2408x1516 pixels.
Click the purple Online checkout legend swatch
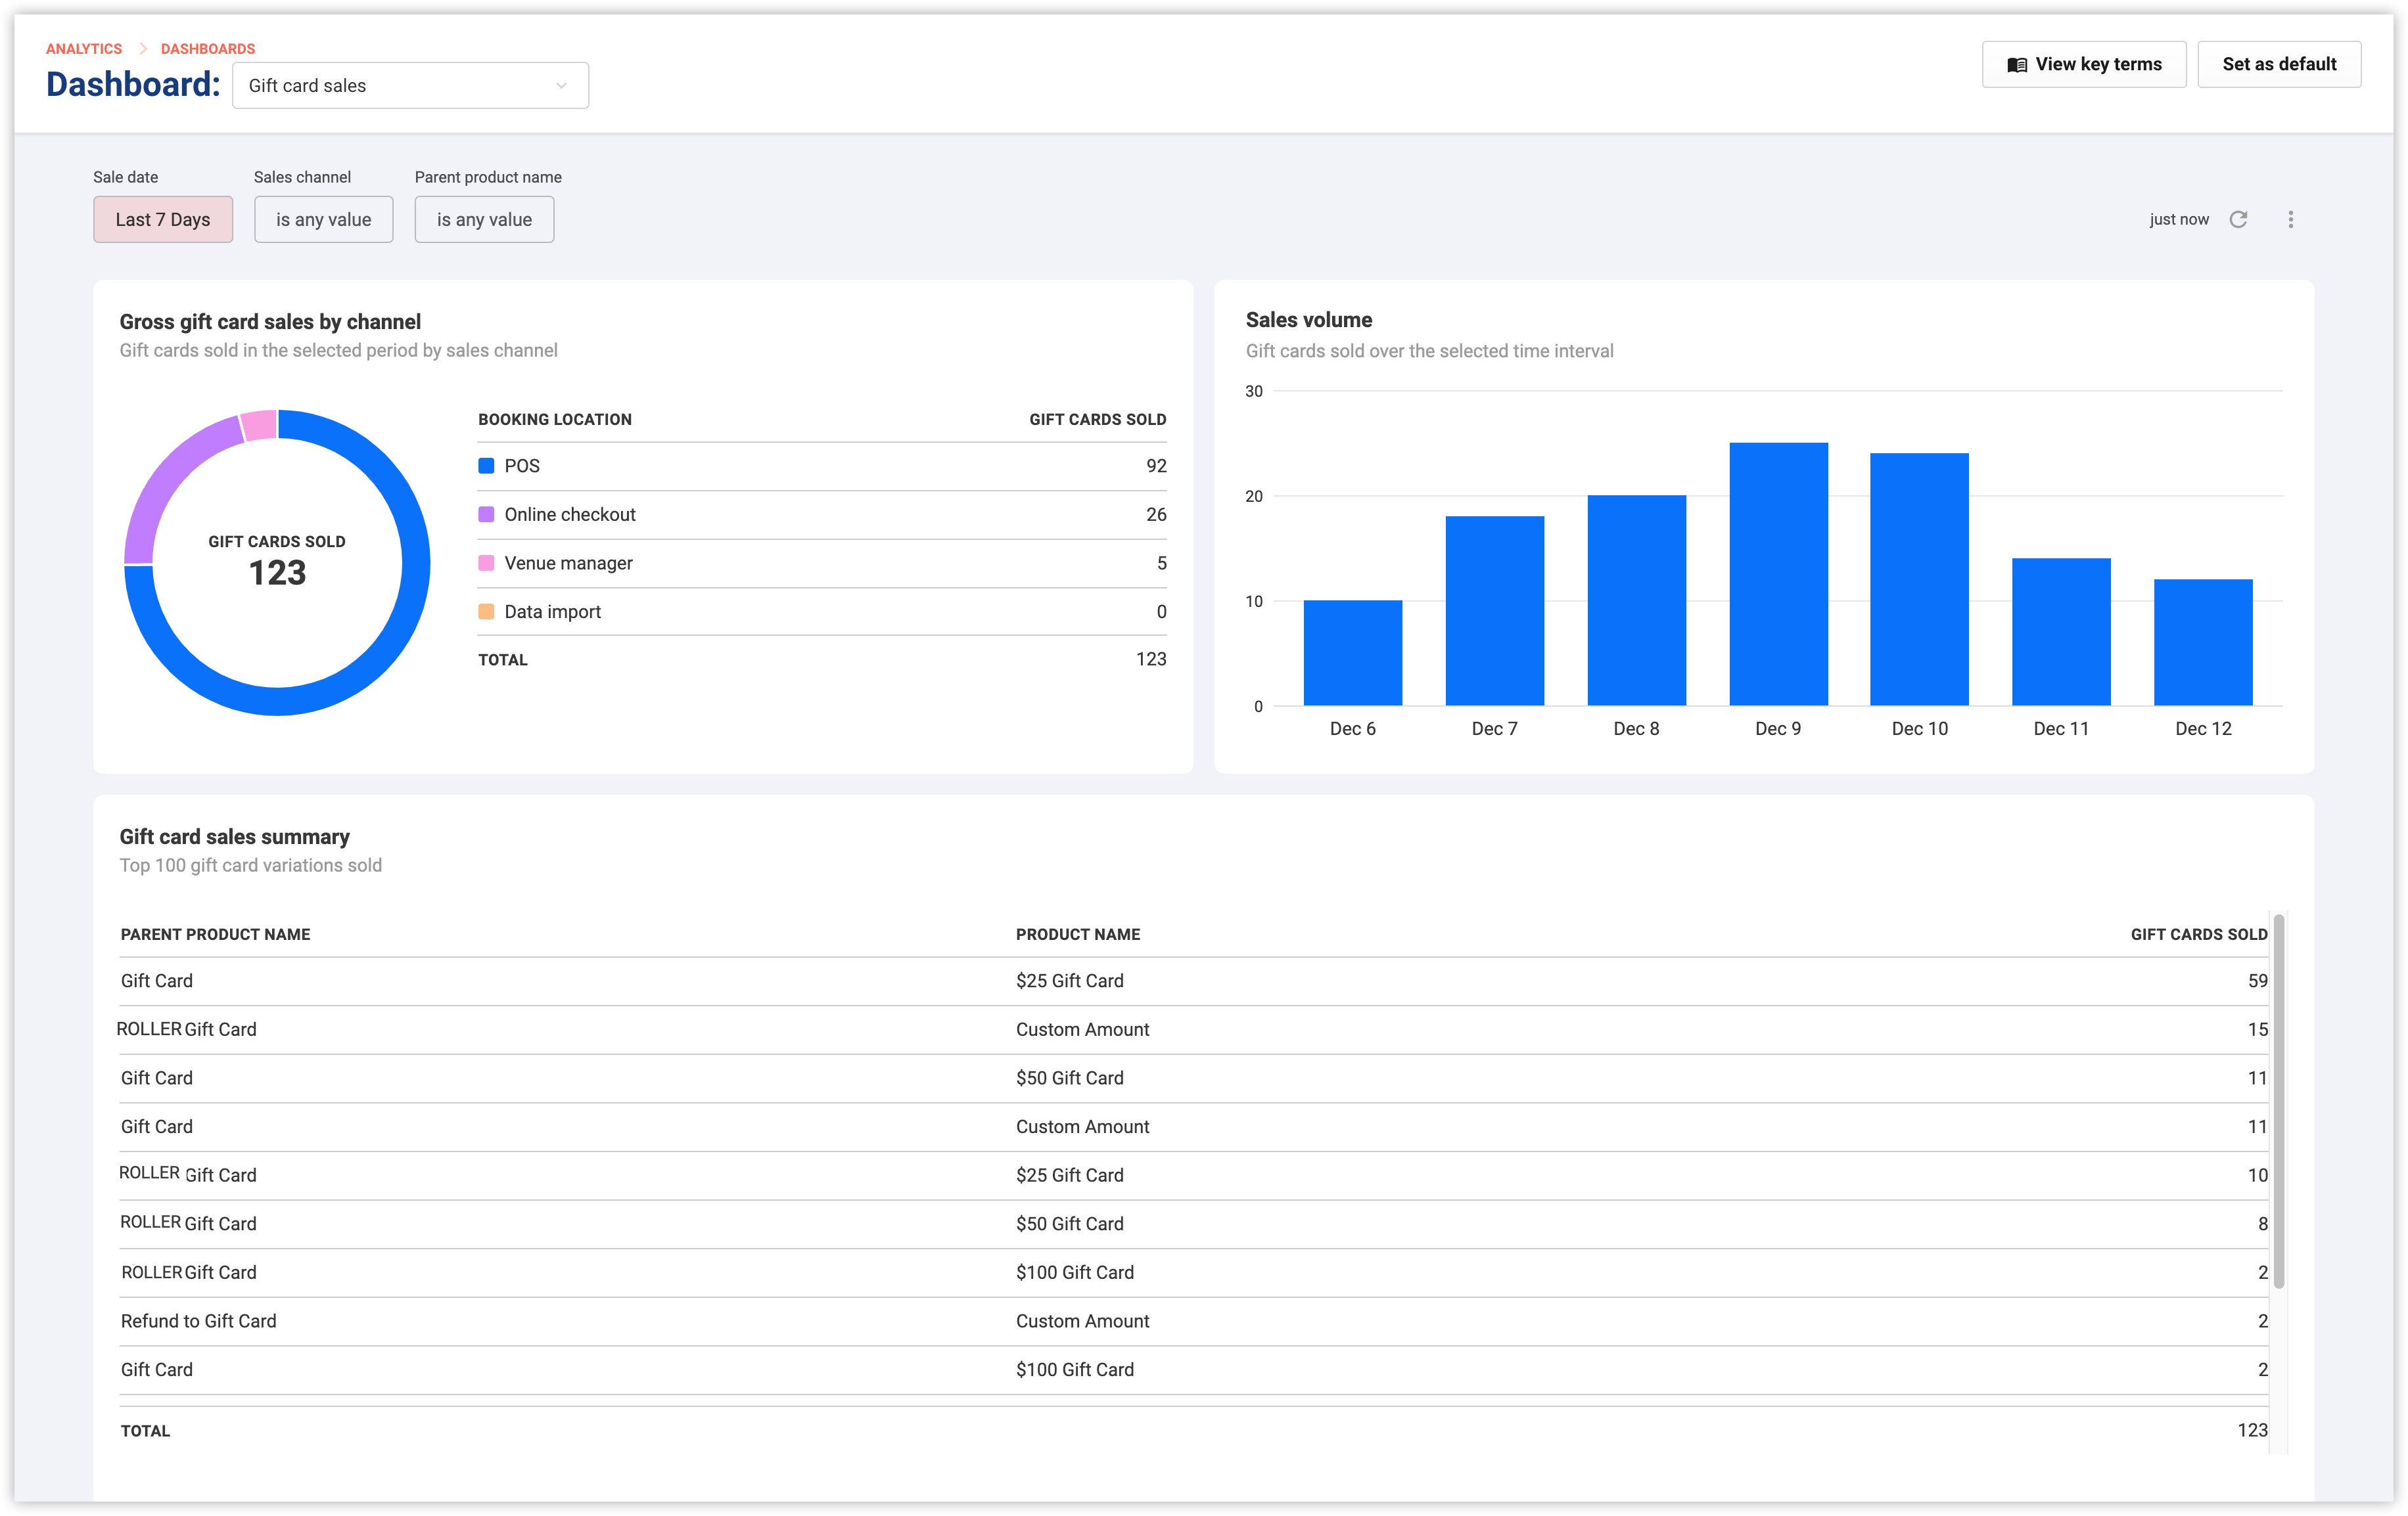486,515
